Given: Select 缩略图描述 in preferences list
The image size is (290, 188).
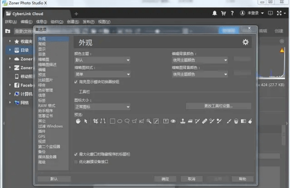Looking at the screenshot, I should 47,64.
